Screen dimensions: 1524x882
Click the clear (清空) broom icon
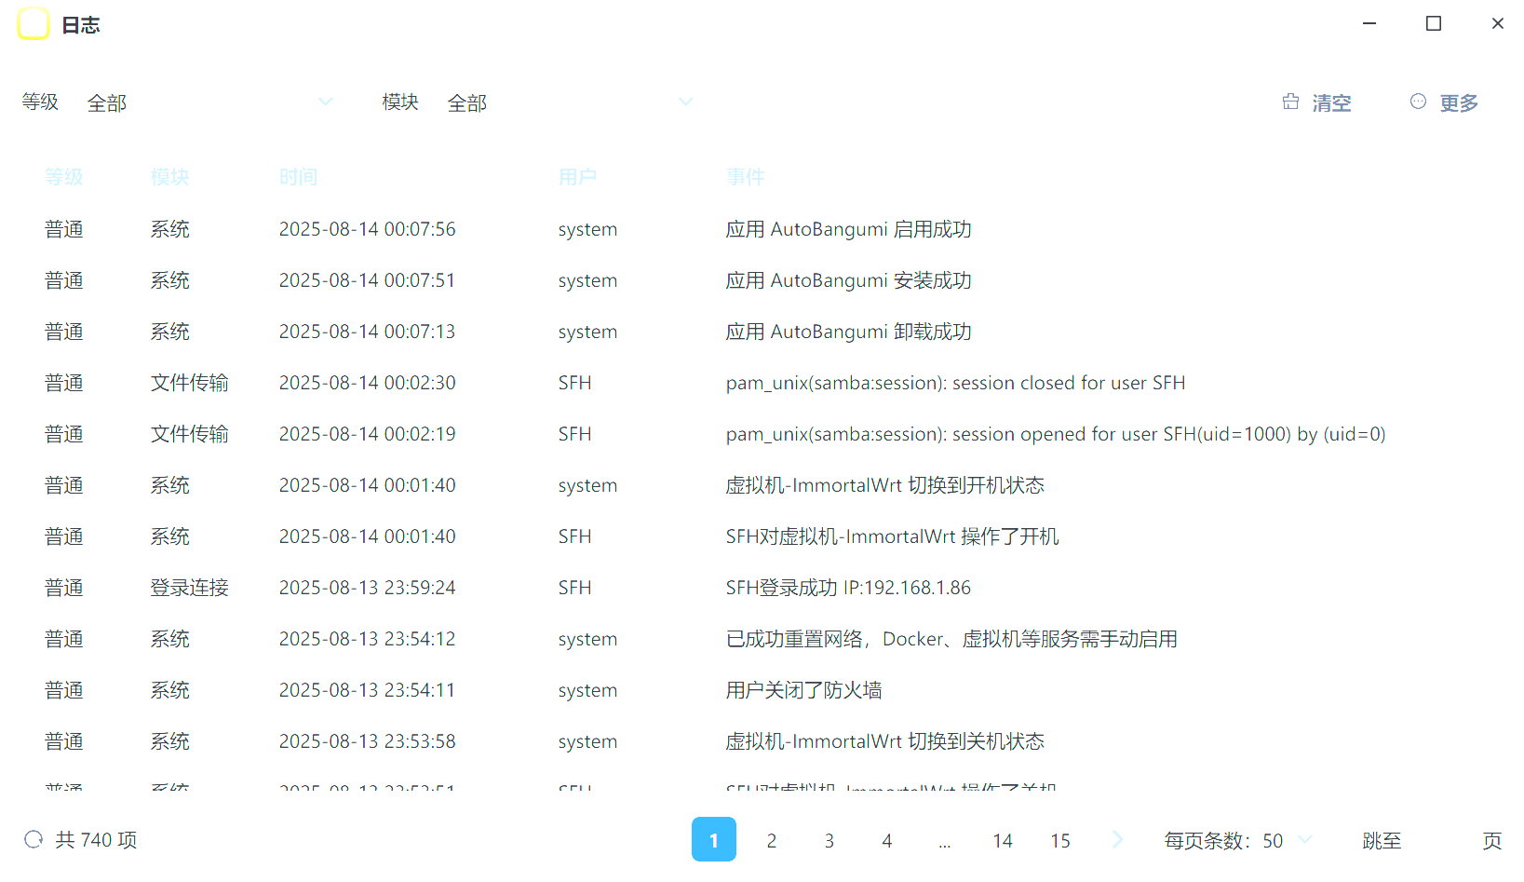pos(1290,102)
